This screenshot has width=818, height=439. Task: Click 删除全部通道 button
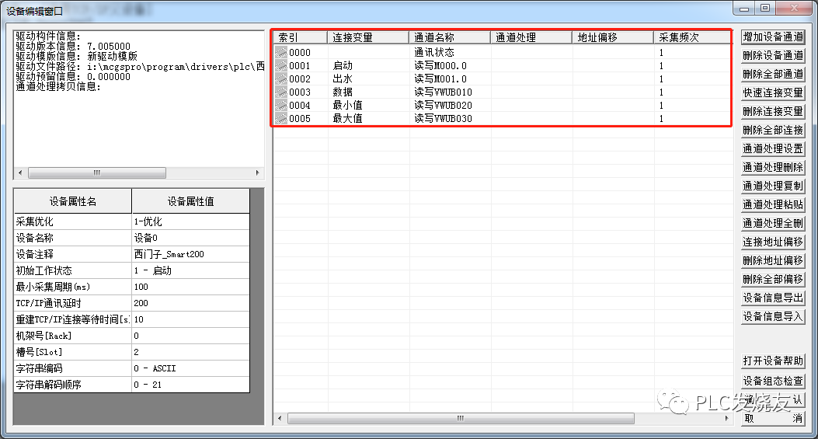(x=773, y=74)
